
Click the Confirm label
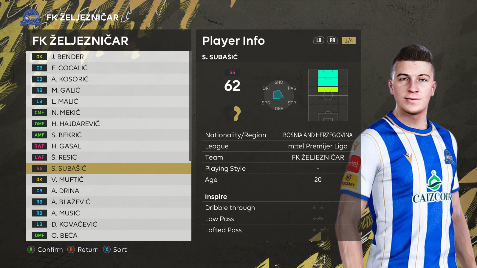(50, 250)
